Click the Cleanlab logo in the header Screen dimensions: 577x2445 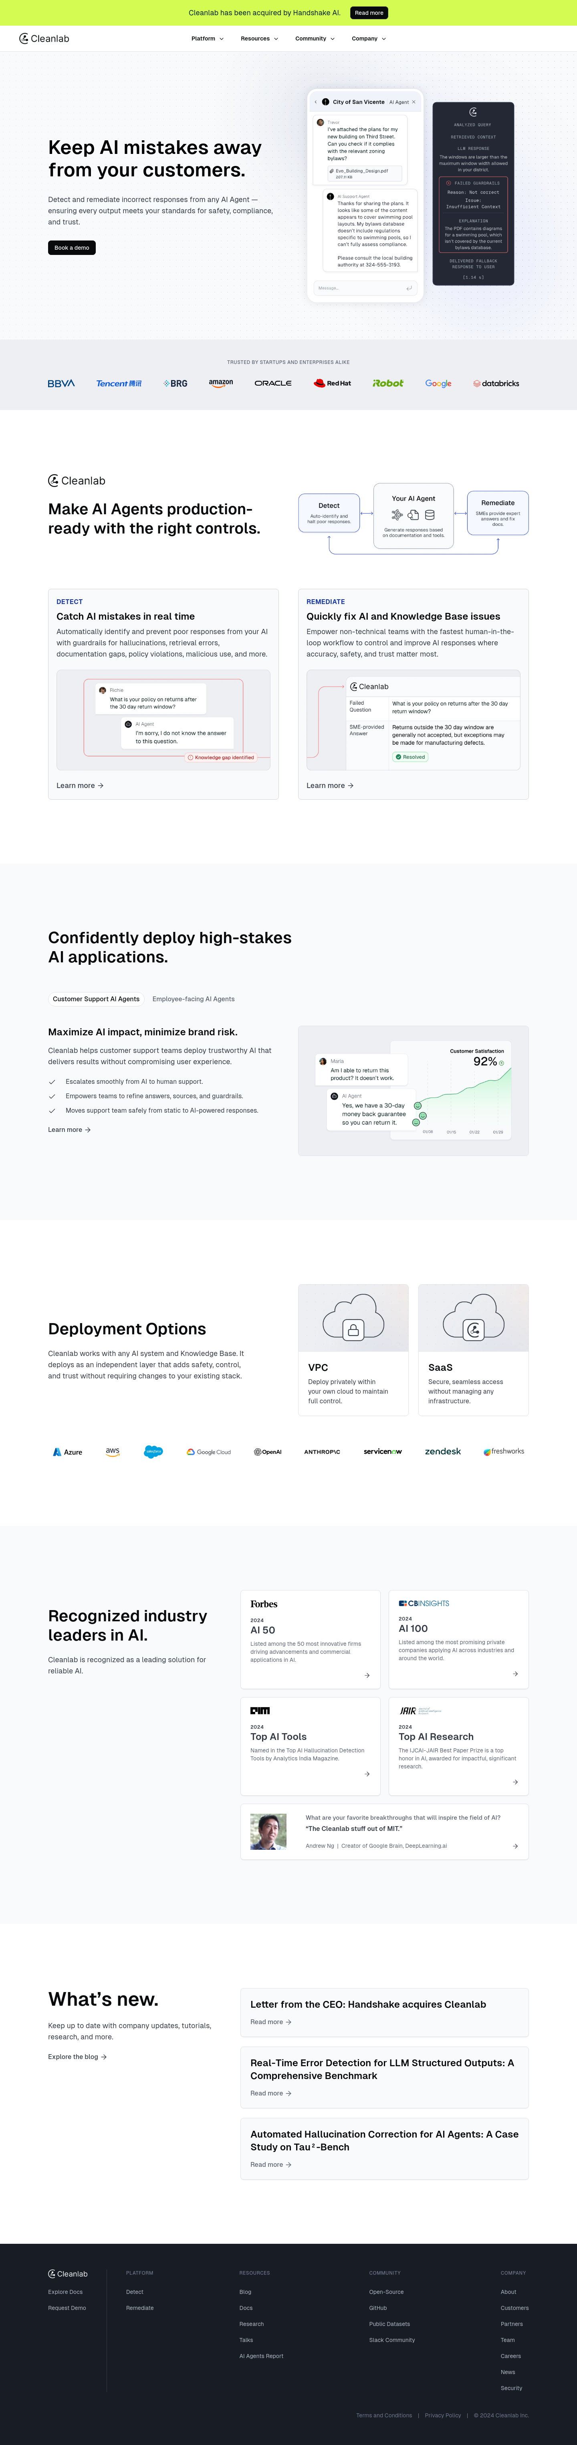(x=44, y=39)
